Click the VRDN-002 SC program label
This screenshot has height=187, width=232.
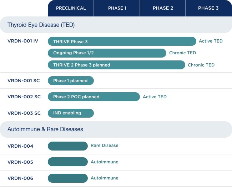[x=24, y=97]
